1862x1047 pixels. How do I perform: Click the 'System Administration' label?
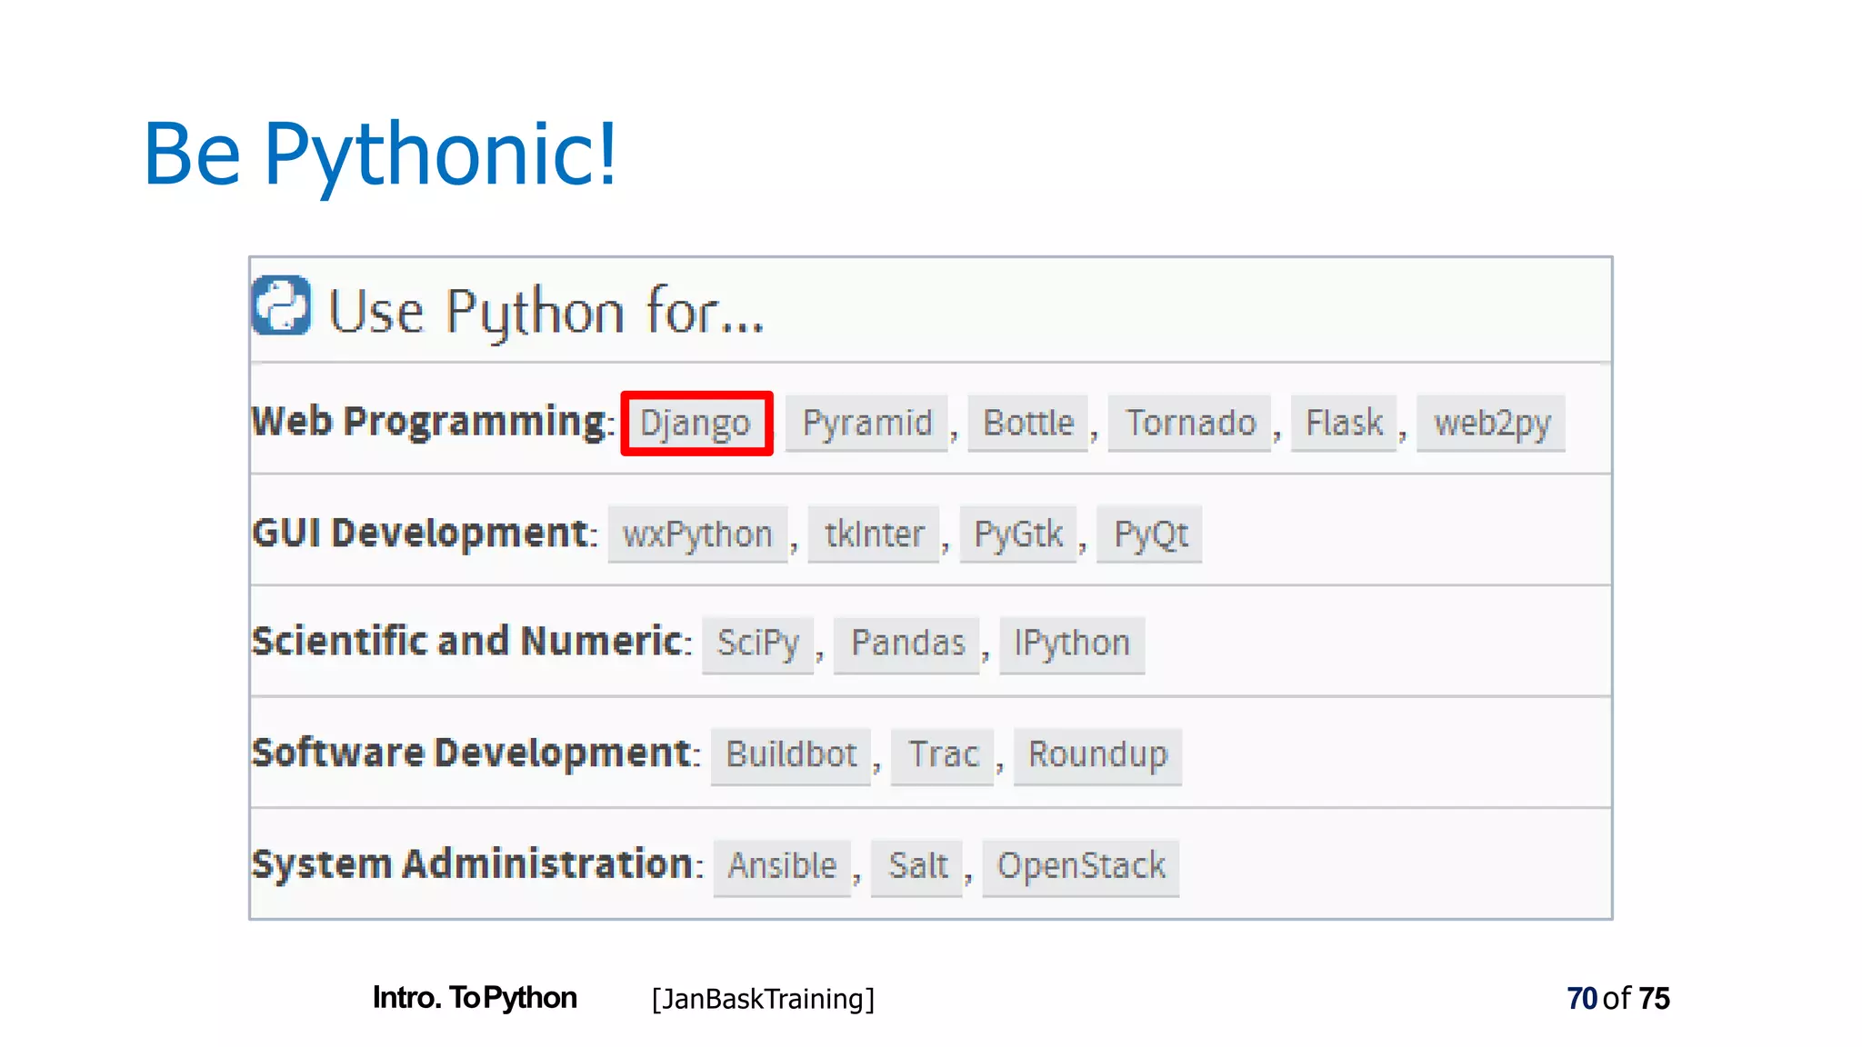click(x=474, y=864)
